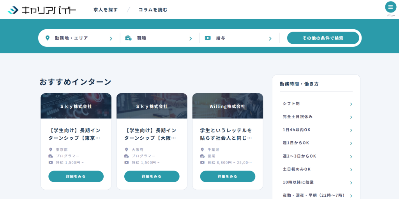The image size is (399, 199).
Task: Open コラムを読む in the header
Action: pyautogui.click(x=153, y=10)
